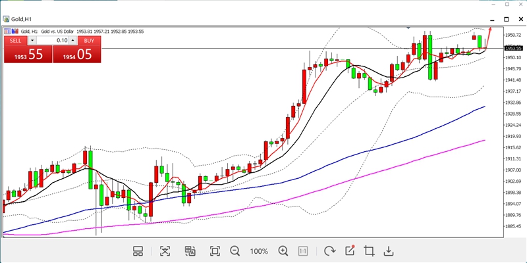This screenshot has height=263, width=527.
Task: Show the image at actual size 1:1
Action: pos(303,251)
